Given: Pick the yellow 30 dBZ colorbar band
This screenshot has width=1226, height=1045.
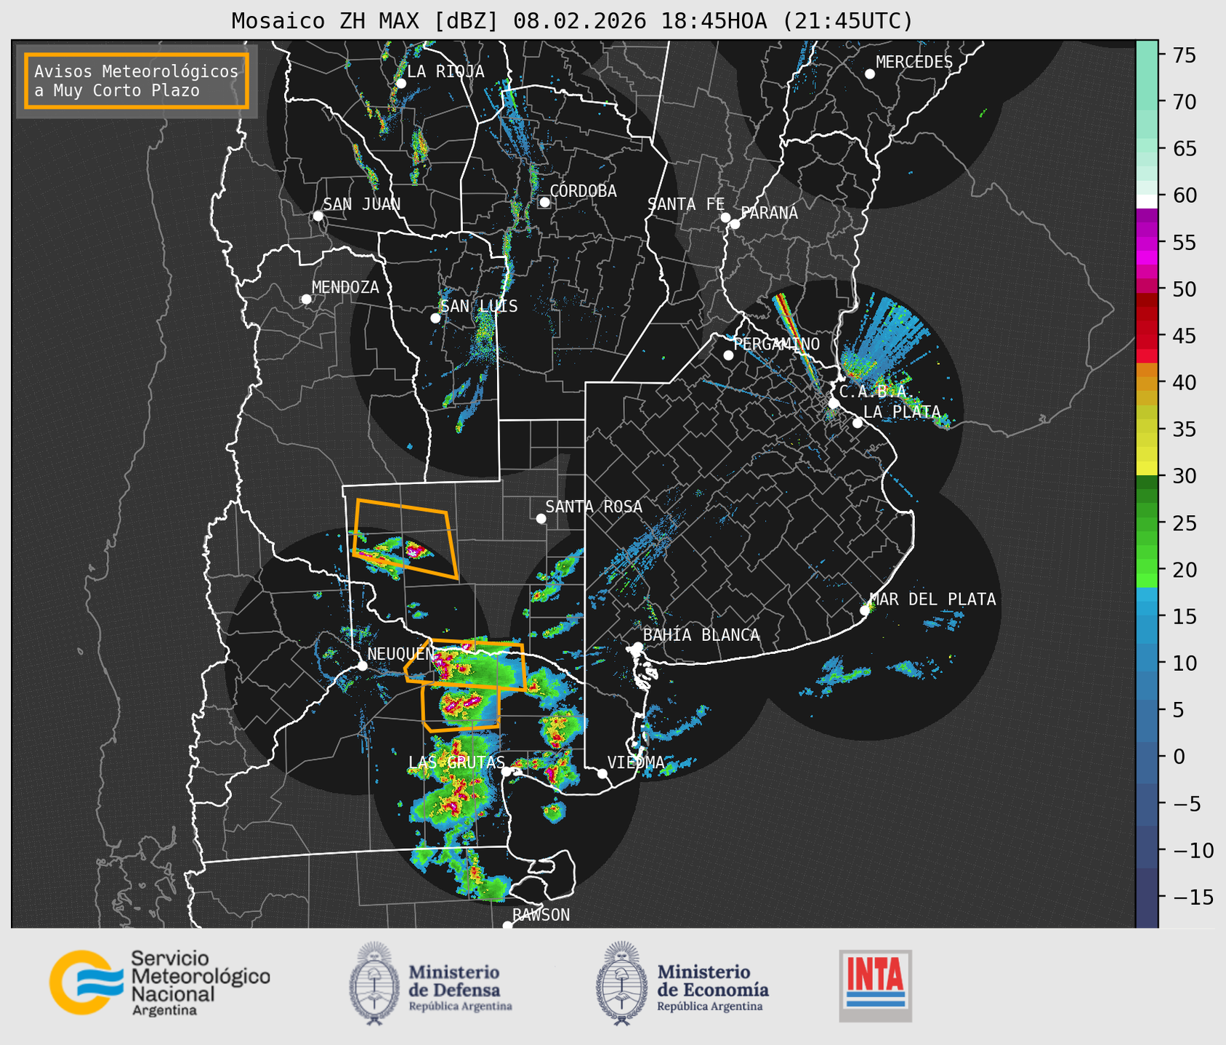Looking at the screenshot, I should [x=1147, y=469].
